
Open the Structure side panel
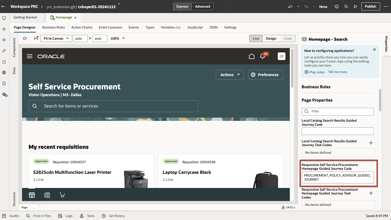14,199
